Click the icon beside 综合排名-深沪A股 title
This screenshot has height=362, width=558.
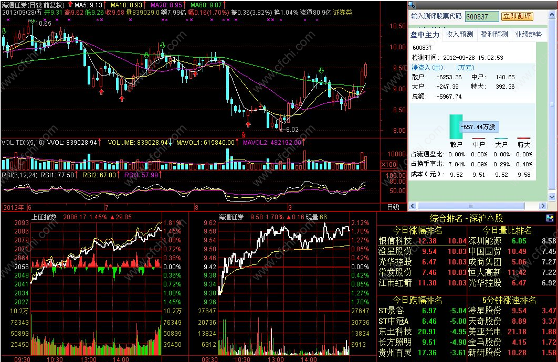[550, 218]
